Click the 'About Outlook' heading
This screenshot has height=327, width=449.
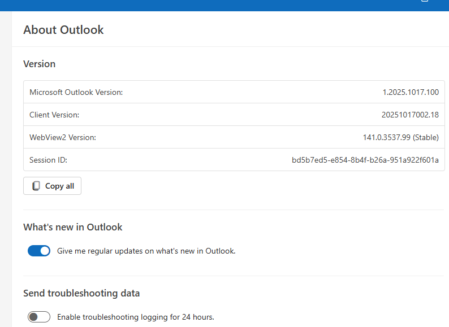coord(63,30)
